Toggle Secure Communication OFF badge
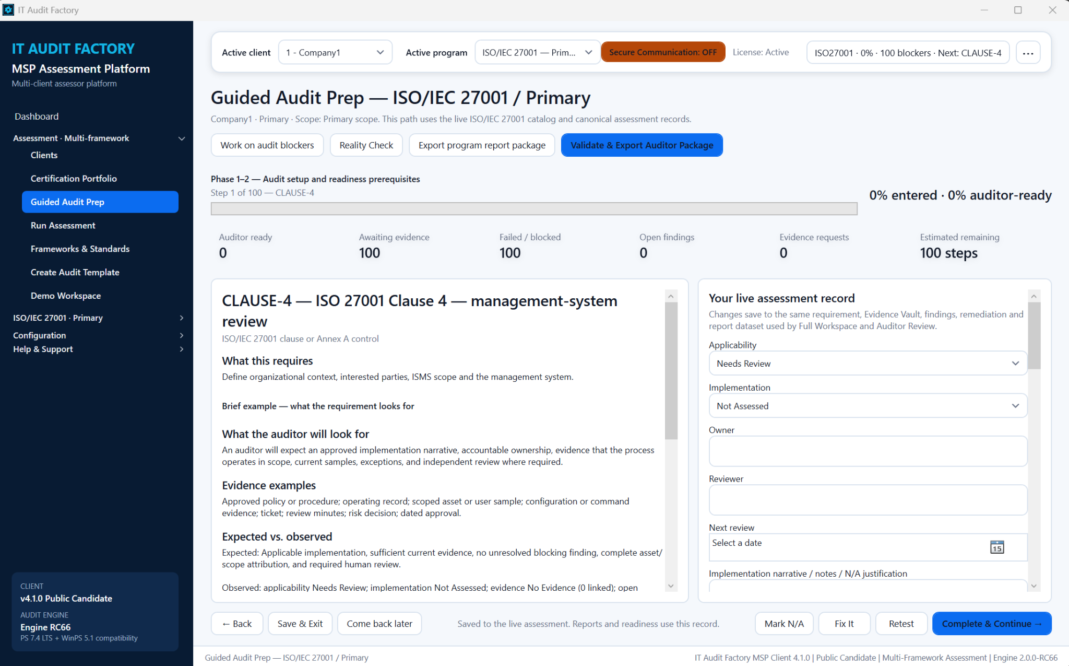The width and height of the screenshot is (1069, 666). coord(663,52)
